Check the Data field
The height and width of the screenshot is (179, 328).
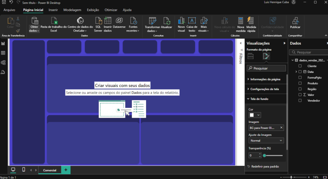pos(300,72)
